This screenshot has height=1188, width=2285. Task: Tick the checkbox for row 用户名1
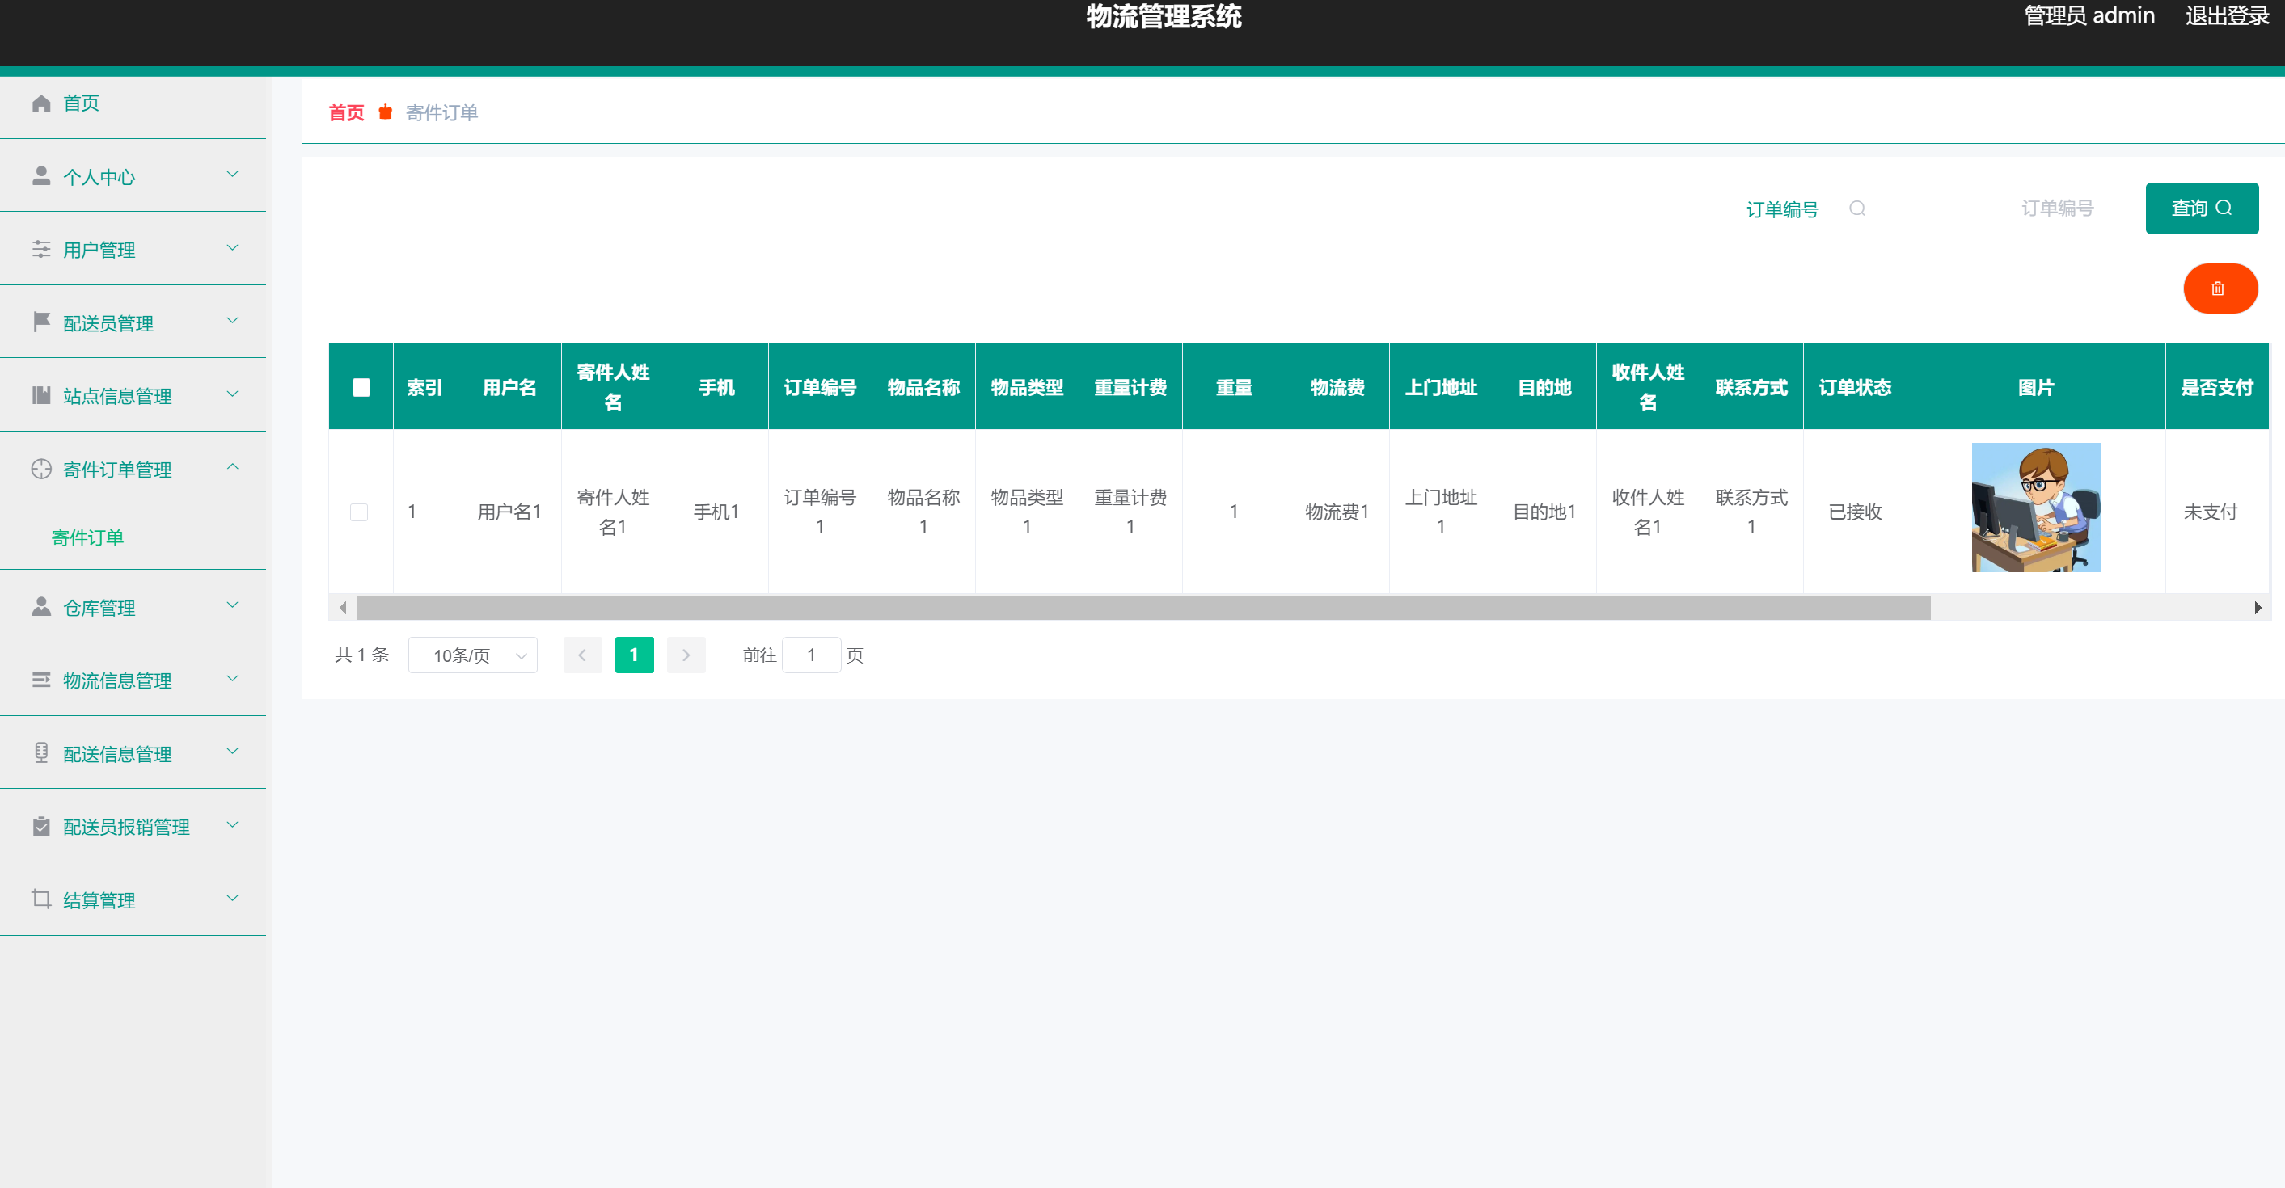pyautogui.click(x=359, y=512)
